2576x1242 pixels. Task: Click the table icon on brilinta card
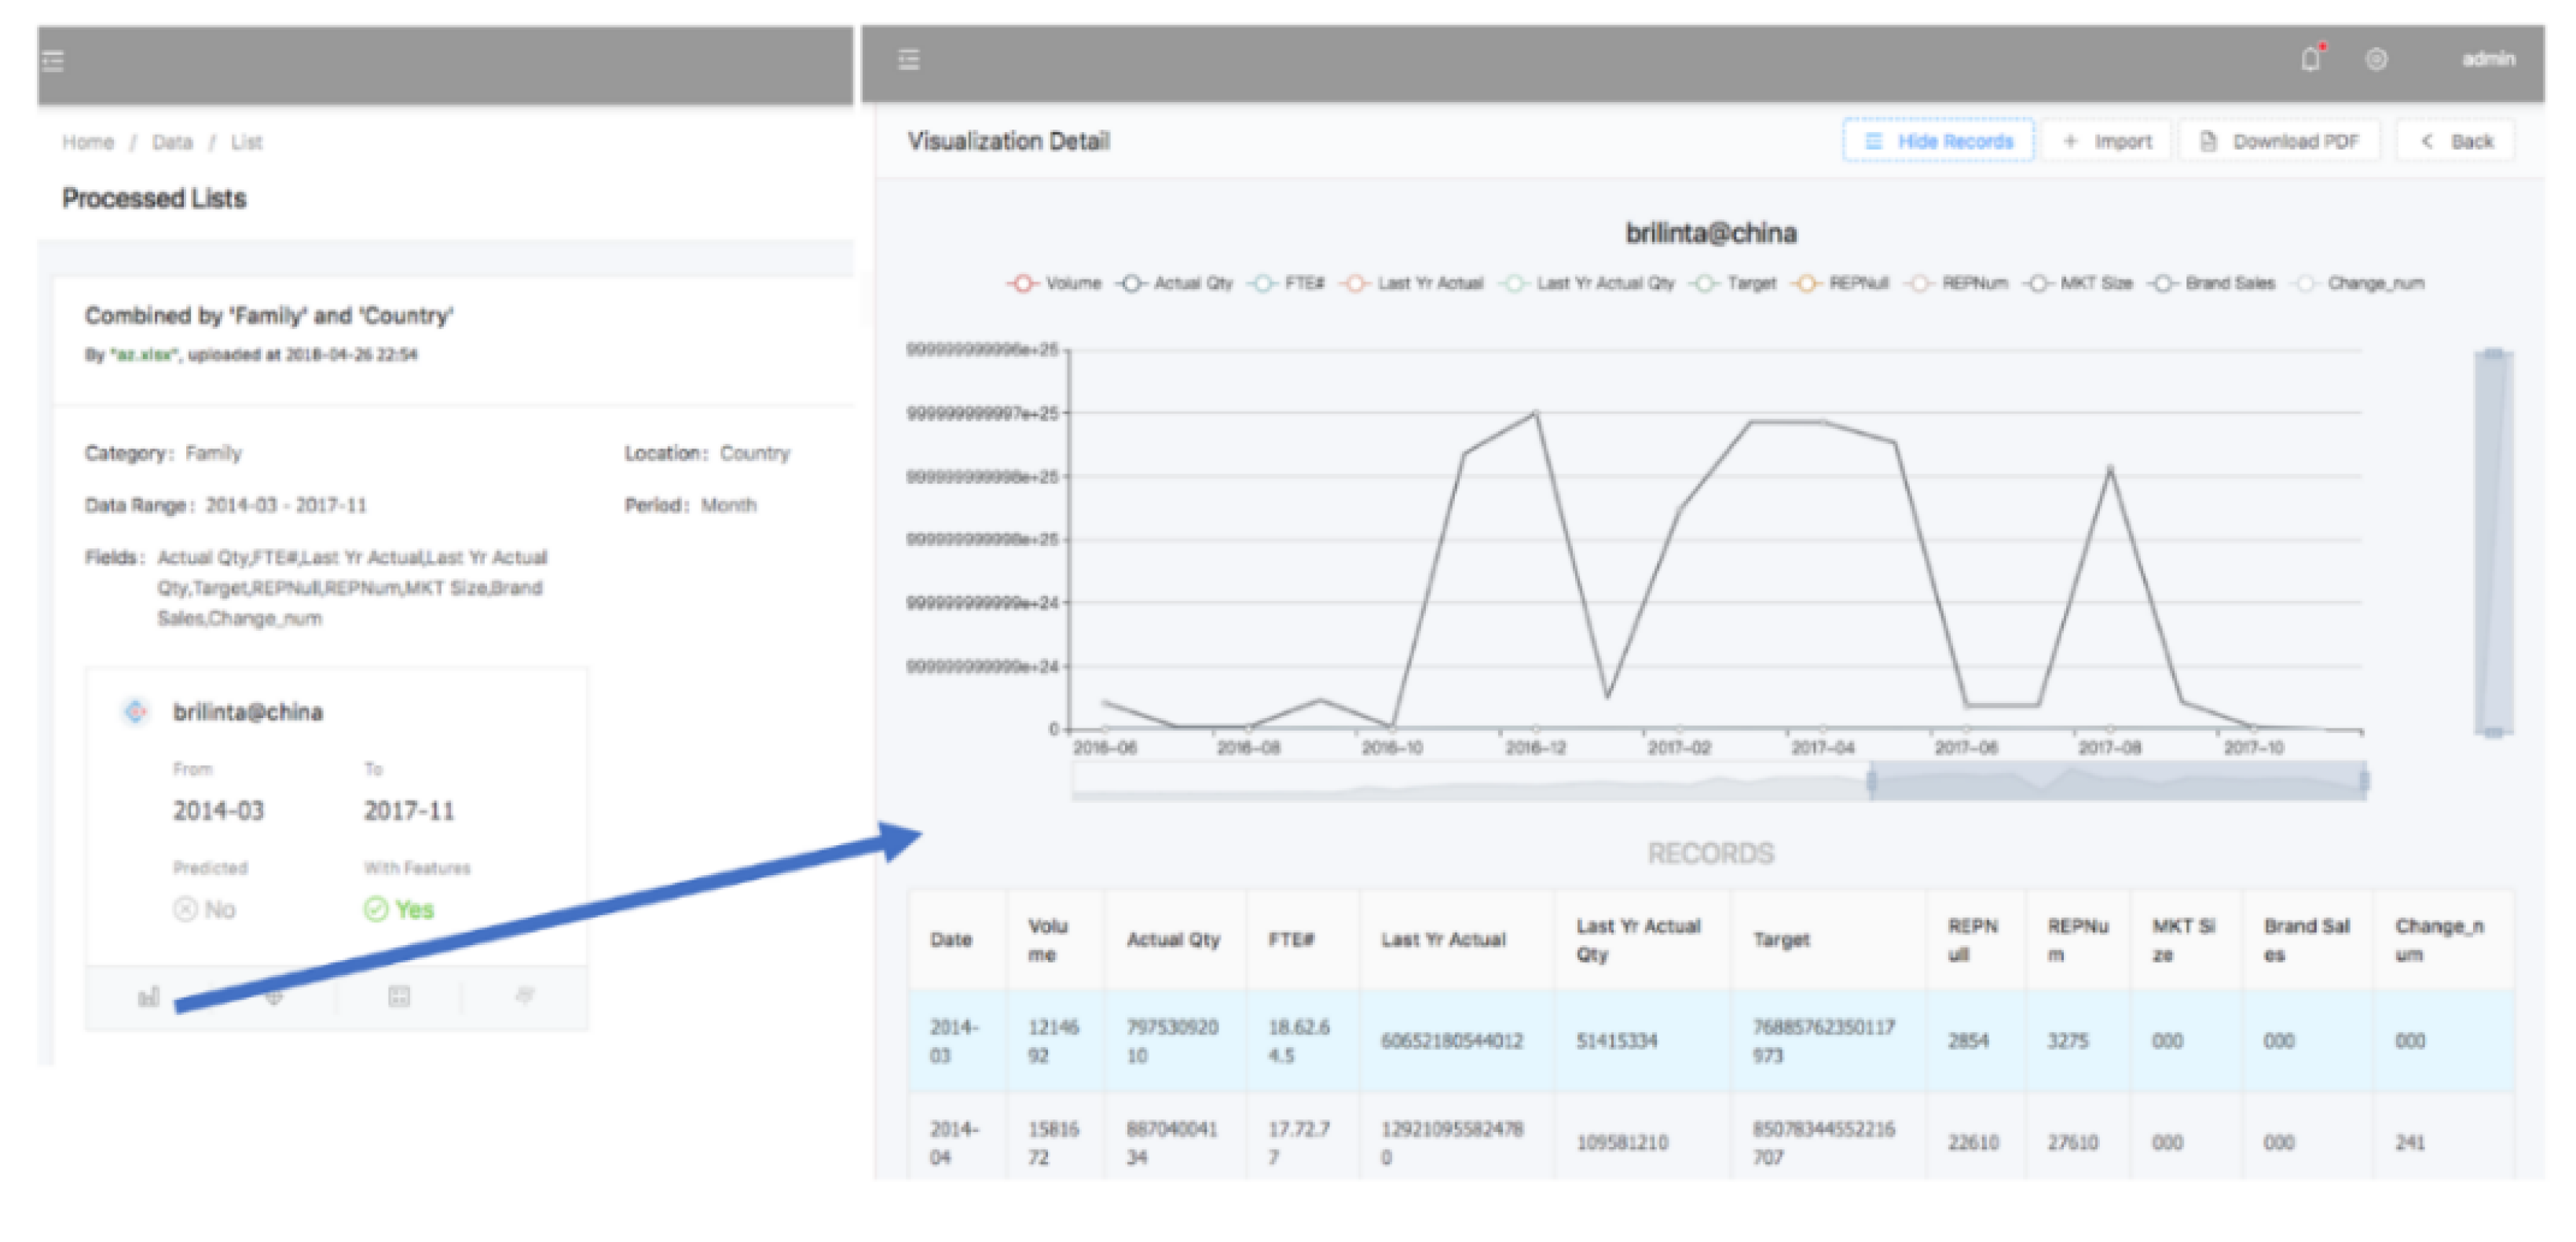[399, 996]
